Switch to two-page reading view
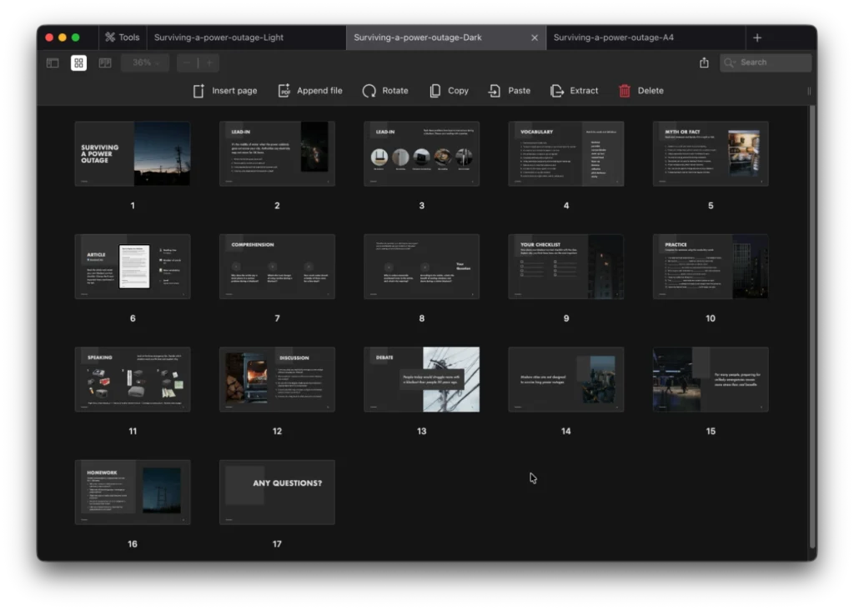 104,62
